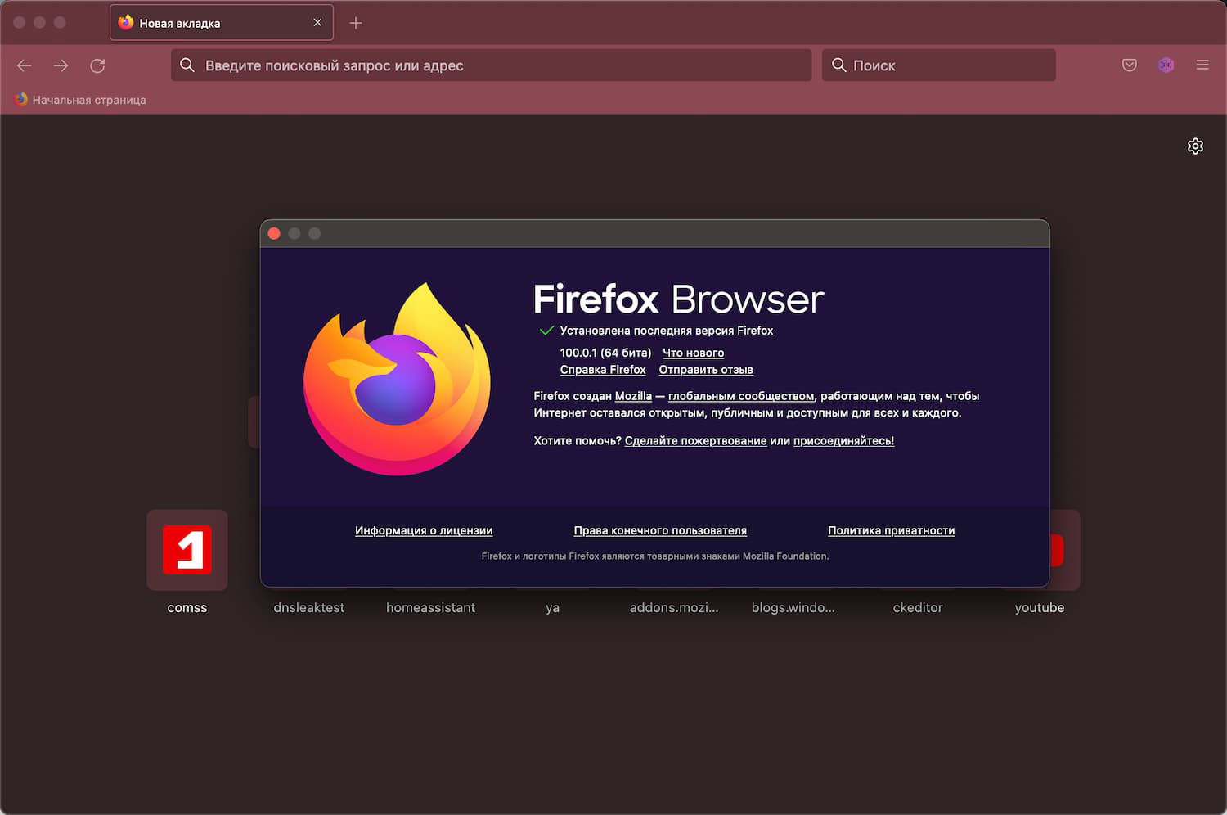Click Сделайте пожертвование link

coord(696,441)
